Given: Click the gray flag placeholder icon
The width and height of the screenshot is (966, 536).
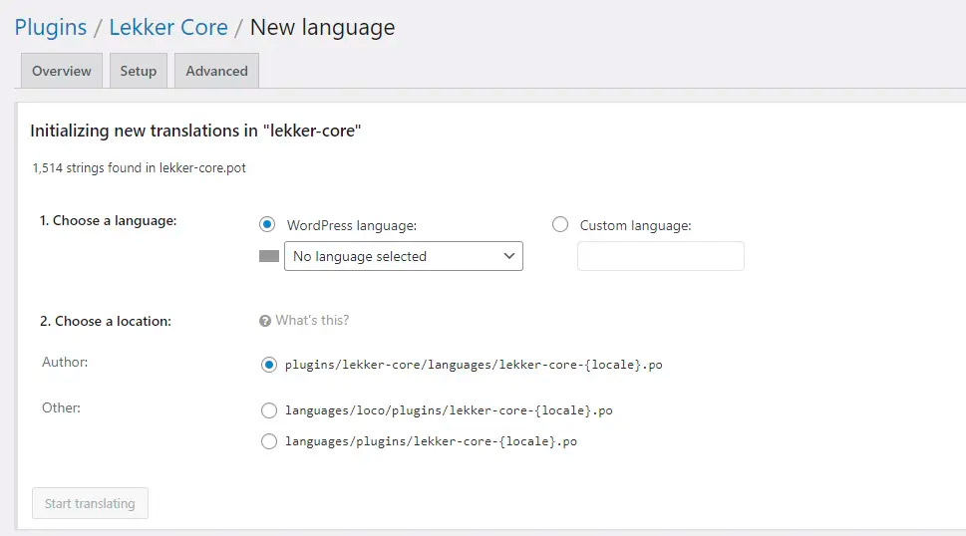Looking at the screenshot, I should (x=268, y=256).
